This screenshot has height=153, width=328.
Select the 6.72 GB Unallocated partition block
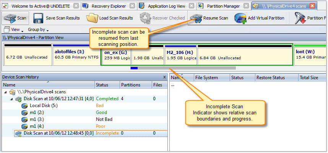pos(28,54)
